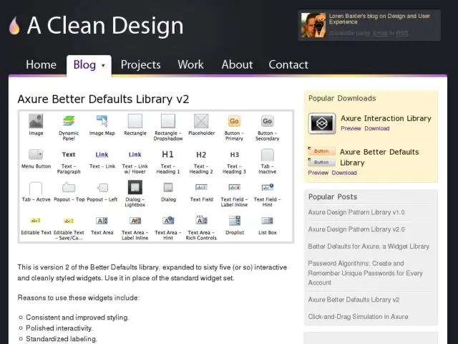Expand the Blog tab dropdown arrow
458x344 pixels.
(x=103, y=65)
